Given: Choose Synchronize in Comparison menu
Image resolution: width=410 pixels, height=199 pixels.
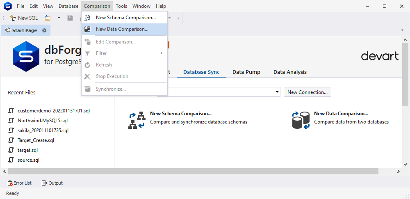Looking at the screenshot, I should click(x=124, y=89).
